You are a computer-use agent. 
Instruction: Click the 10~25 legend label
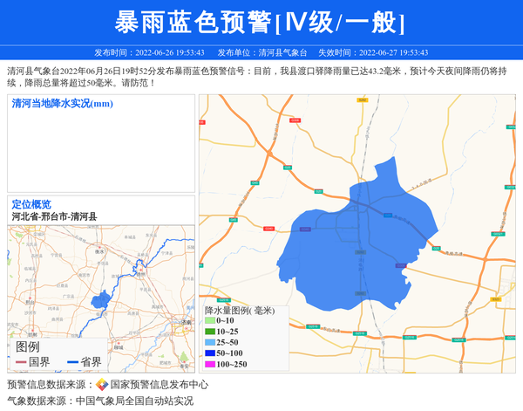(x=228, y=332)
